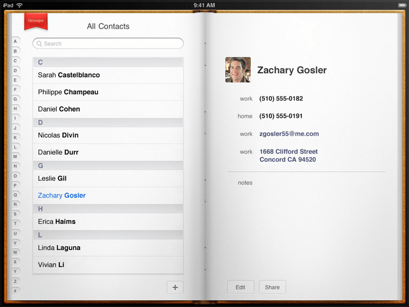Choose Vivian Li in contacts list

coord(108,265)
